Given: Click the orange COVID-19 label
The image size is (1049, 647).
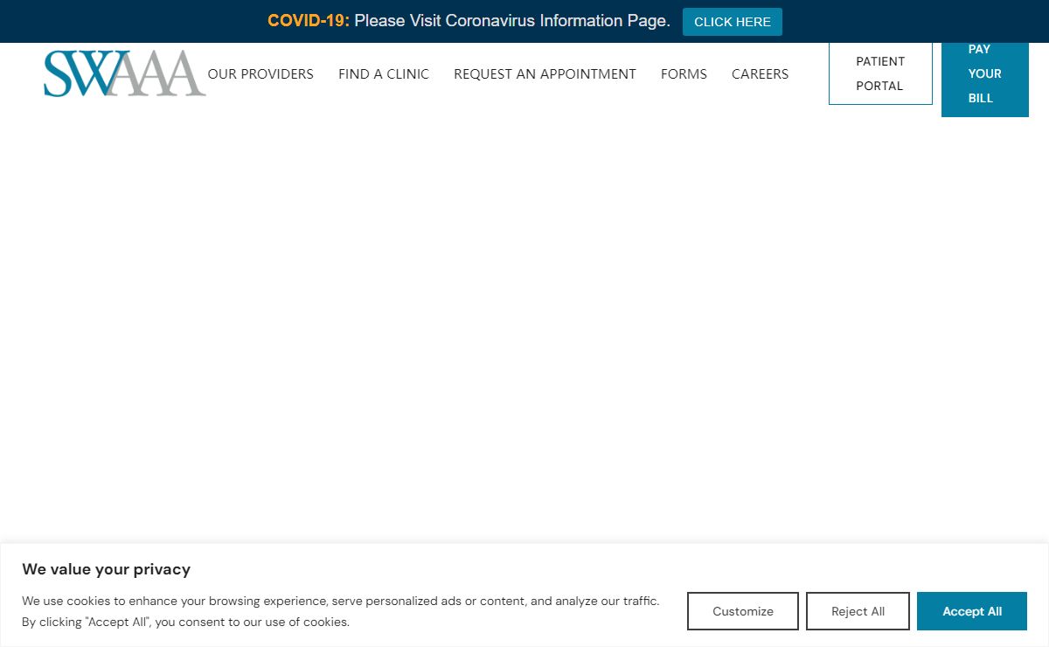Looking at the screenshot, I should [x=308, y=21].
